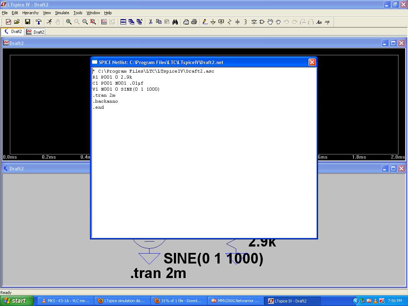Place a Ground symbol from the toolbar
The width and height of the screenshot is (408, 306).
[213, 22]
